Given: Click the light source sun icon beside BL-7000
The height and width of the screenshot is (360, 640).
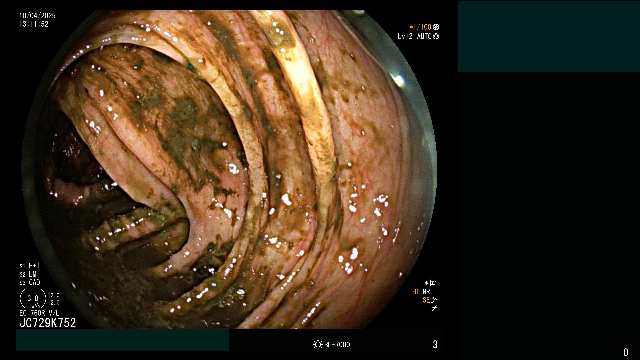Looking at the screenshot, I should pos(318,345).
